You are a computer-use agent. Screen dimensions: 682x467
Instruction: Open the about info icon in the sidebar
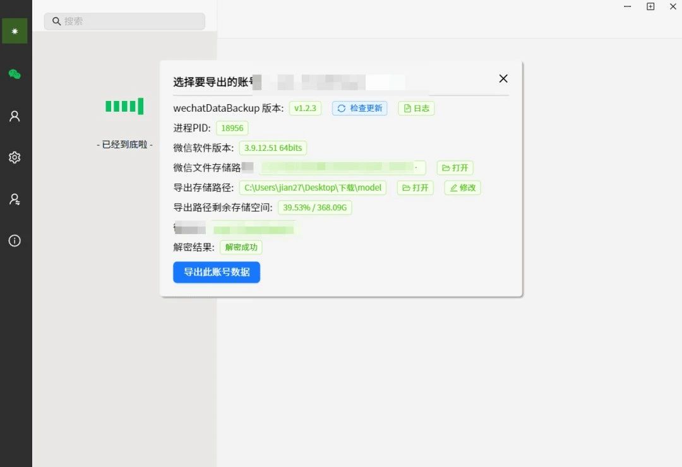click(x=15, y=240)
